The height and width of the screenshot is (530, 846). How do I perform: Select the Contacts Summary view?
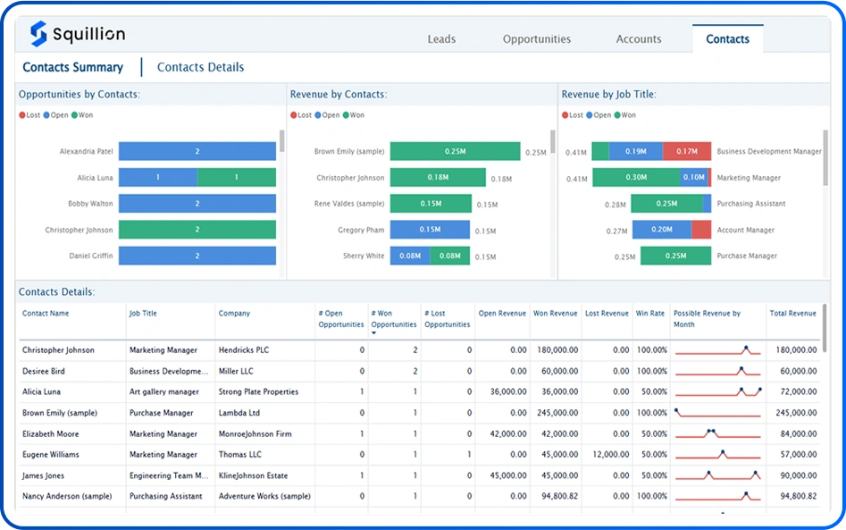point(72,67)
